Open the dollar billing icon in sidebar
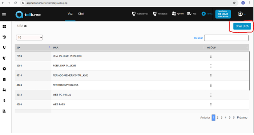 pyautogui.click(x=4, y=101)
